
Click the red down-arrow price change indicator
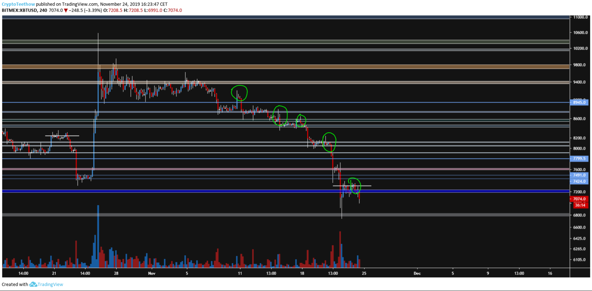(66, 10)
